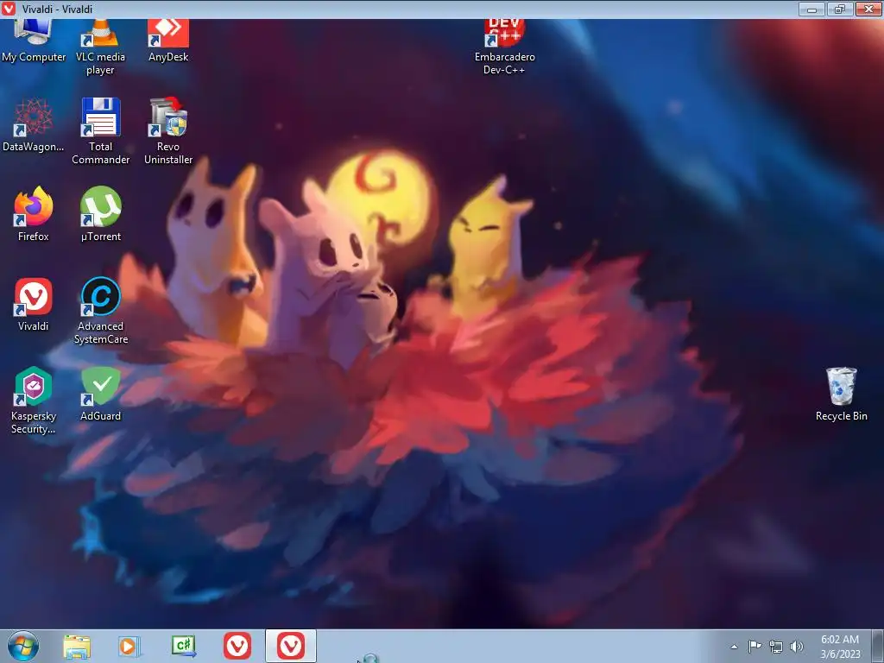Open the network status tray icon

[776, 647]
